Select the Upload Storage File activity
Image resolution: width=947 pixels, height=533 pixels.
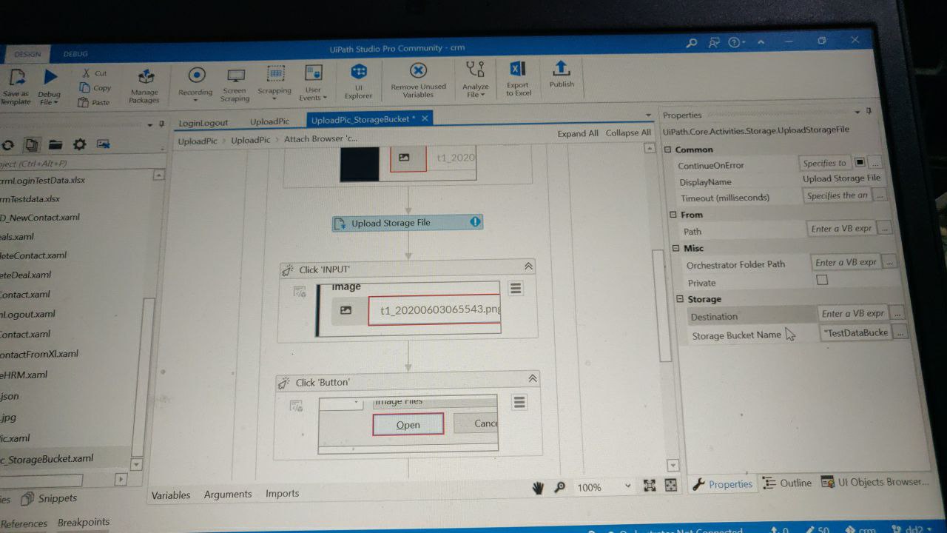point(408,222)
